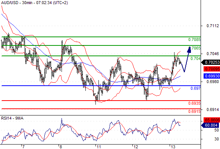Click date marker 11 on time axis
This screenshot has width=220, height=149.
coord(99,147)
